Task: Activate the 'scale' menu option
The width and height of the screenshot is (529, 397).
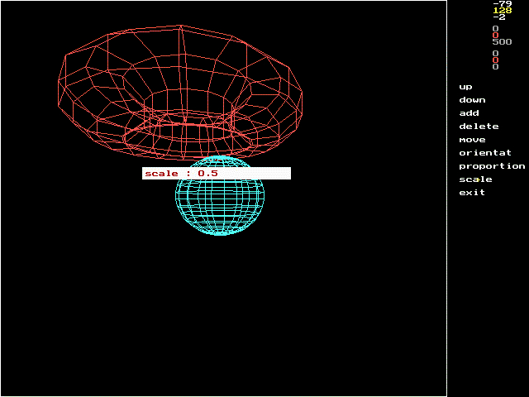Action: (x=475, y=179)
